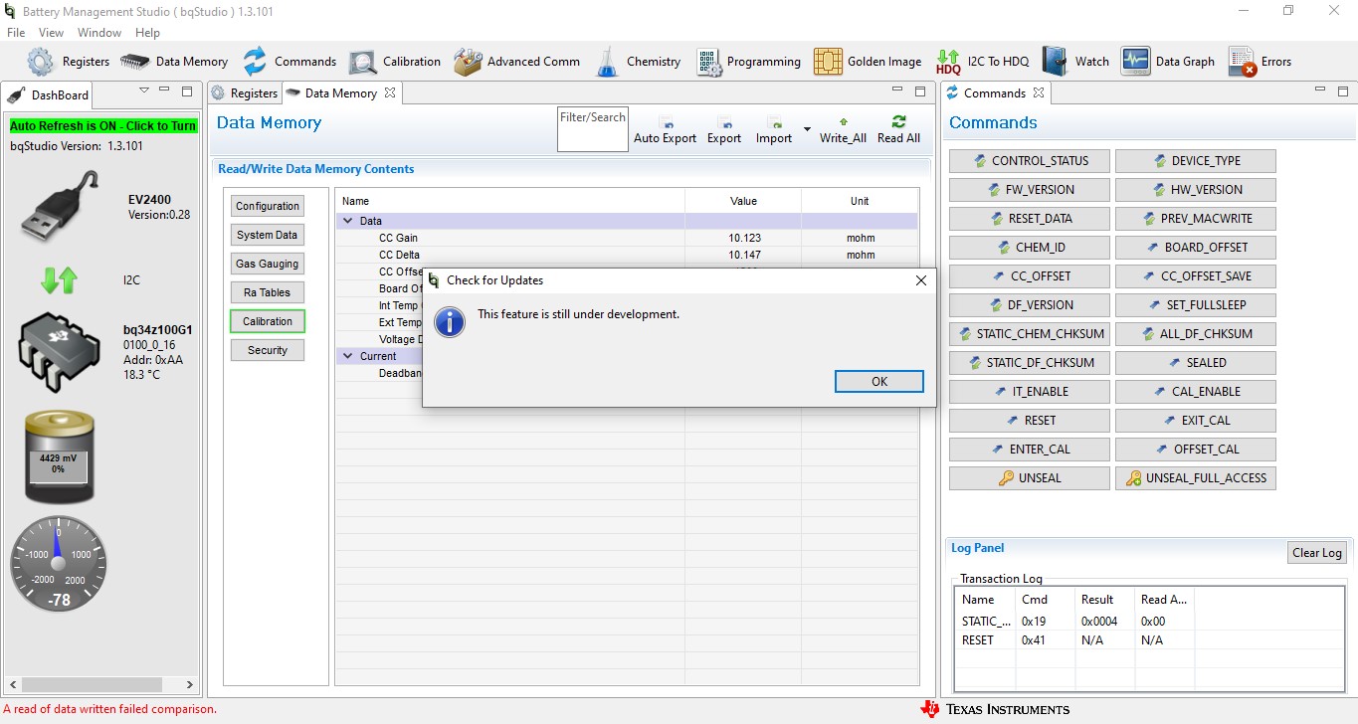Send the CHEM_ID command
1358x724 pixels.
[1030, 248]
